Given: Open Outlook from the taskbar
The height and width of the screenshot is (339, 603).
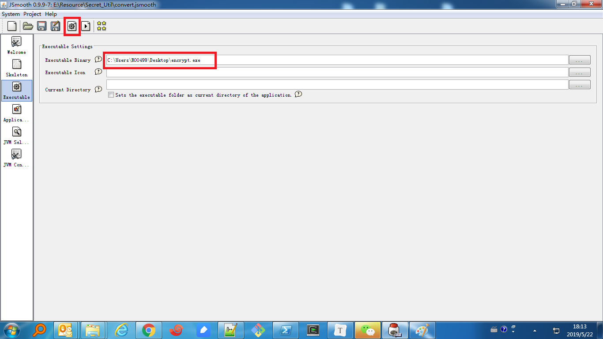Looking at the screenshot, I should pyautogui.click(x=66, y=330).
